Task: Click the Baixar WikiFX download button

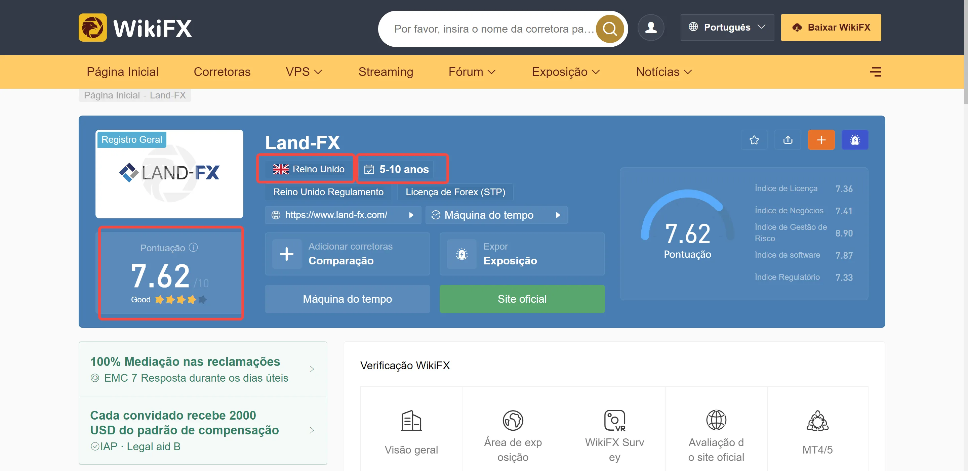Action: (831, 28)
